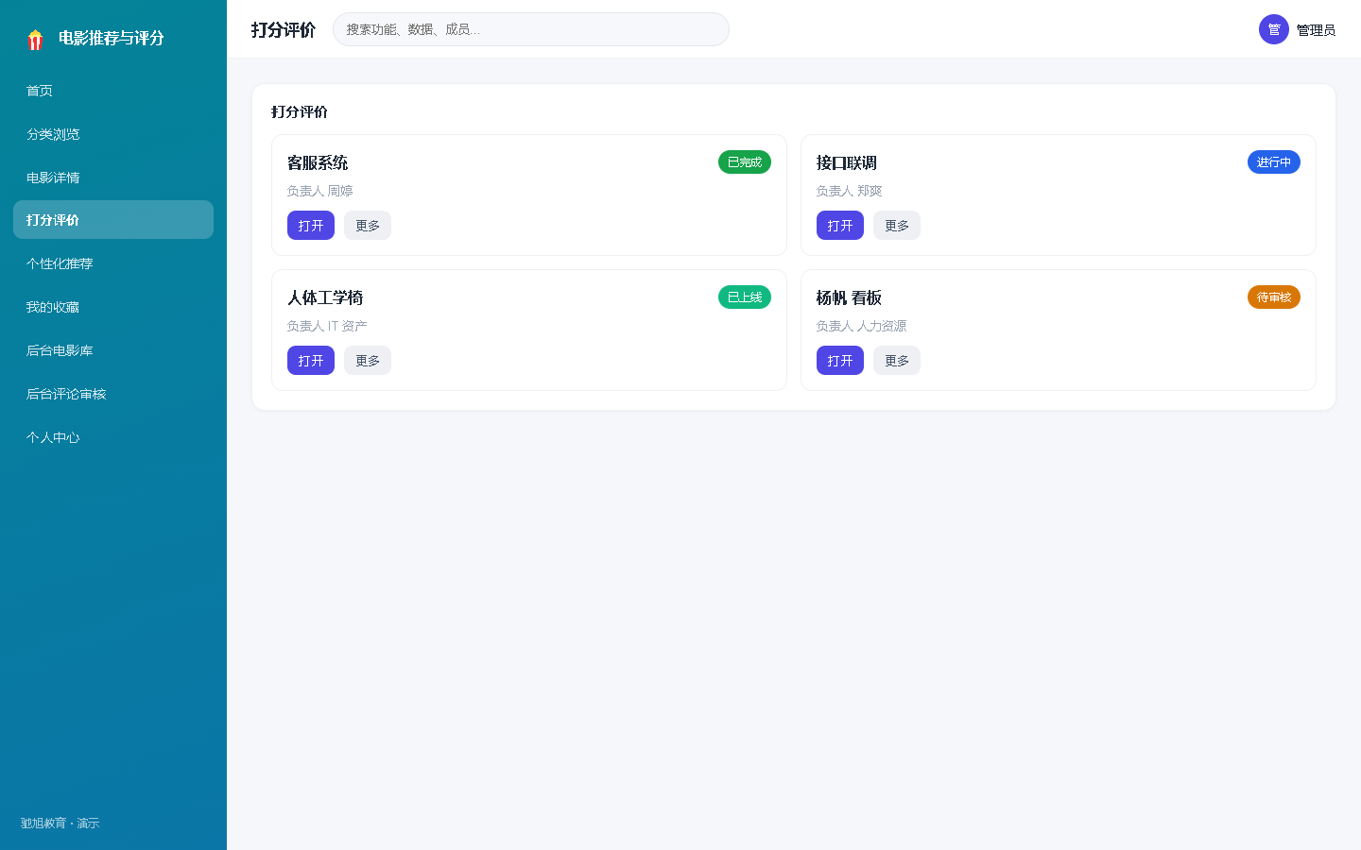Go to 分类浏览 in sidebar
Viewport: 1361px width, 850px height.
pos(113,134)
